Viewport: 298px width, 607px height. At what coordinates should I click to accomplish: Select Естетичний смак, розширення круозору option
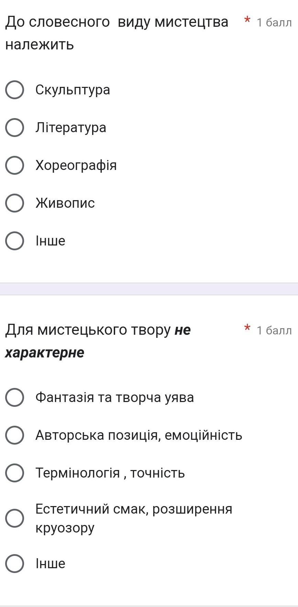click(x=15, y=518)
